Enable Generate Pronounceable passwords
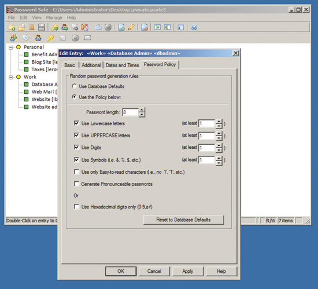318x289 pixels. [76, 184]
